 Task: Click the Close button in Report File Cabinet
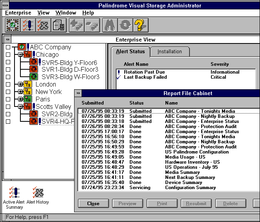(93, 204)
